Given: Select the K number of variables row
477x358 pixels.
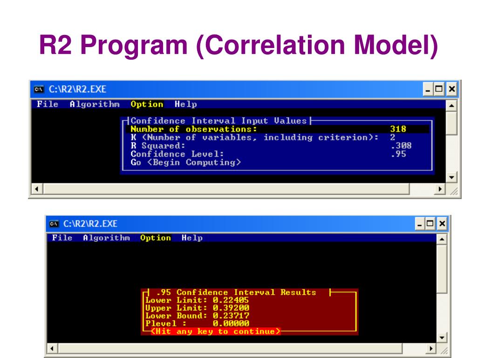Looking at the screenshot, I should [x=278, y=138].
